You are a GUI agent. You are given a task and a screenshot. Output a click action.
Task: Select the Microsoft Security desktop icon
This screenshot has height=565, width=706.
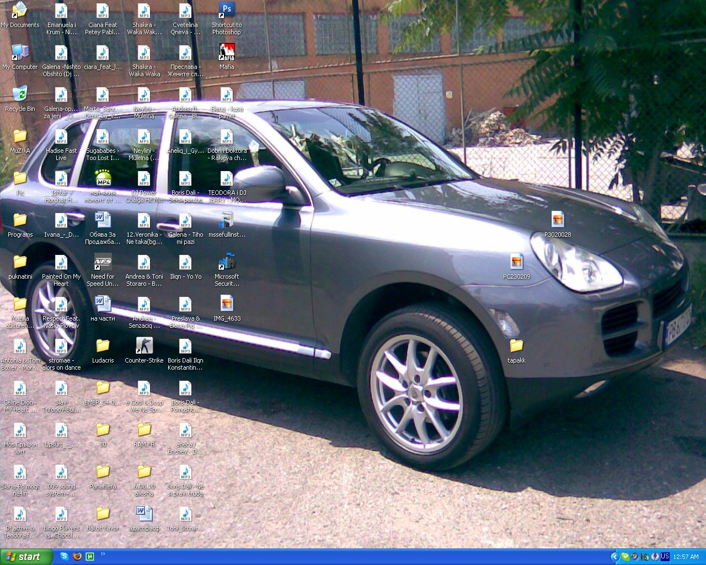(x=227, y=266)
